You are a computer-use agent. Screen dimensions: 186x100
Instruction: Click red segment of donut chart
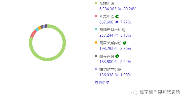33,34
